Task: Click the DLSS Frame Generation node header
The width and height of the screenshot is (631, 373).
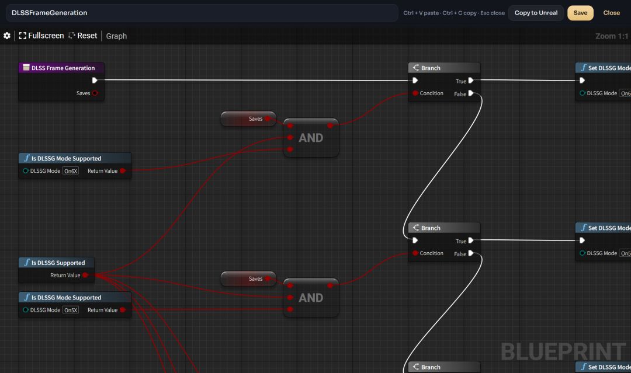Action: point(61,68)
